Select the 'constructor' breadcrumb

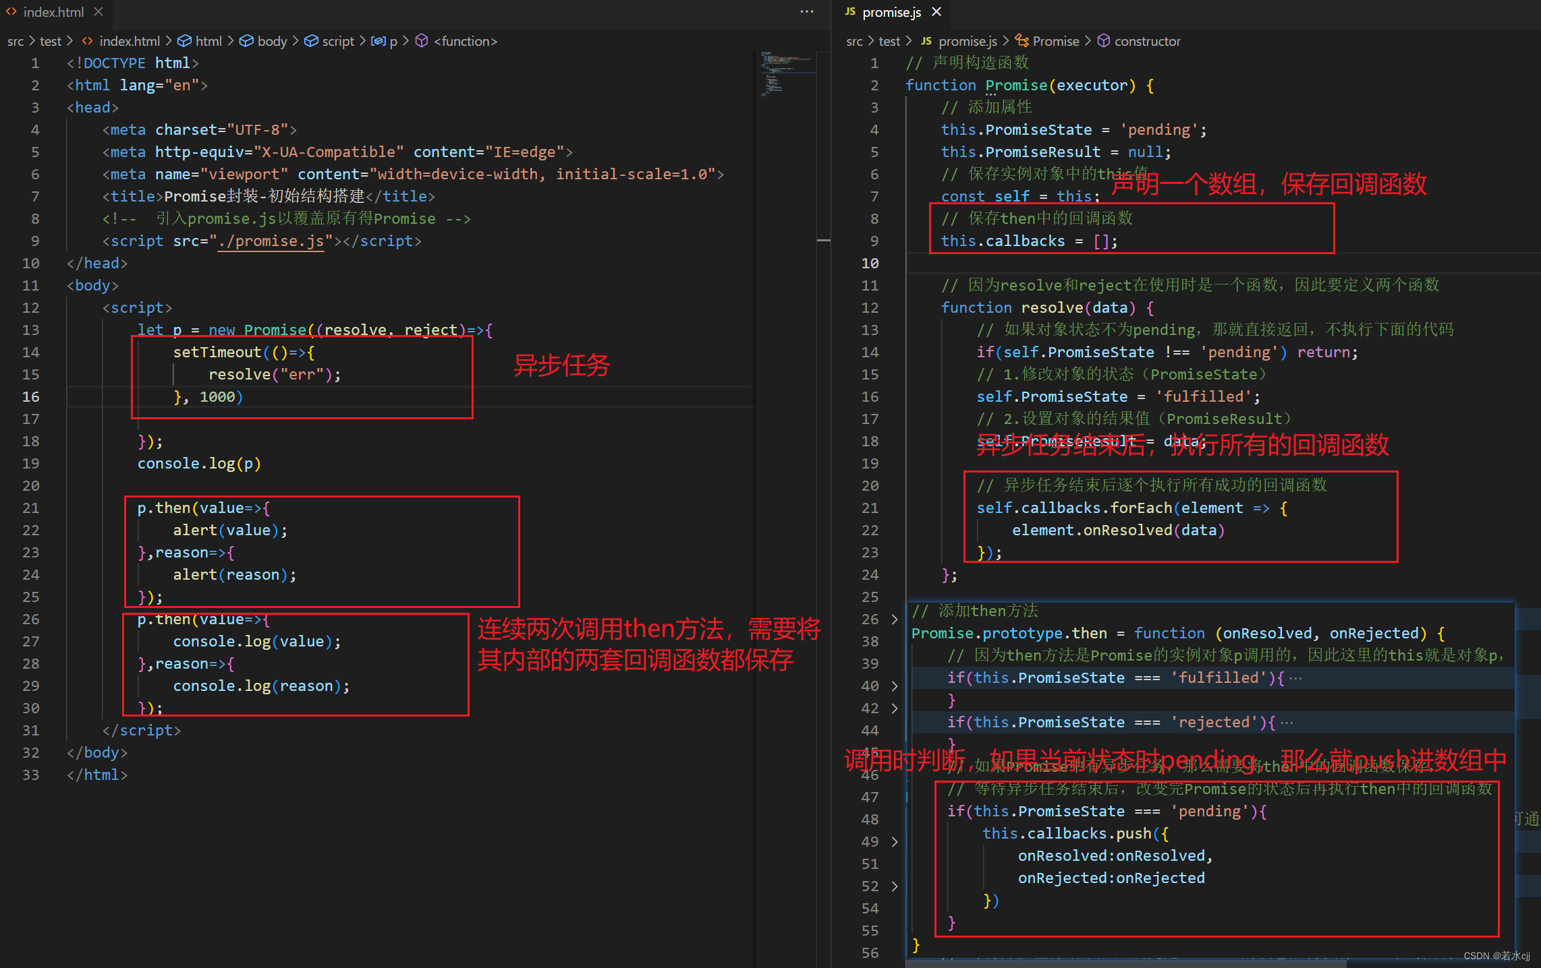(x=1147, y=41)
